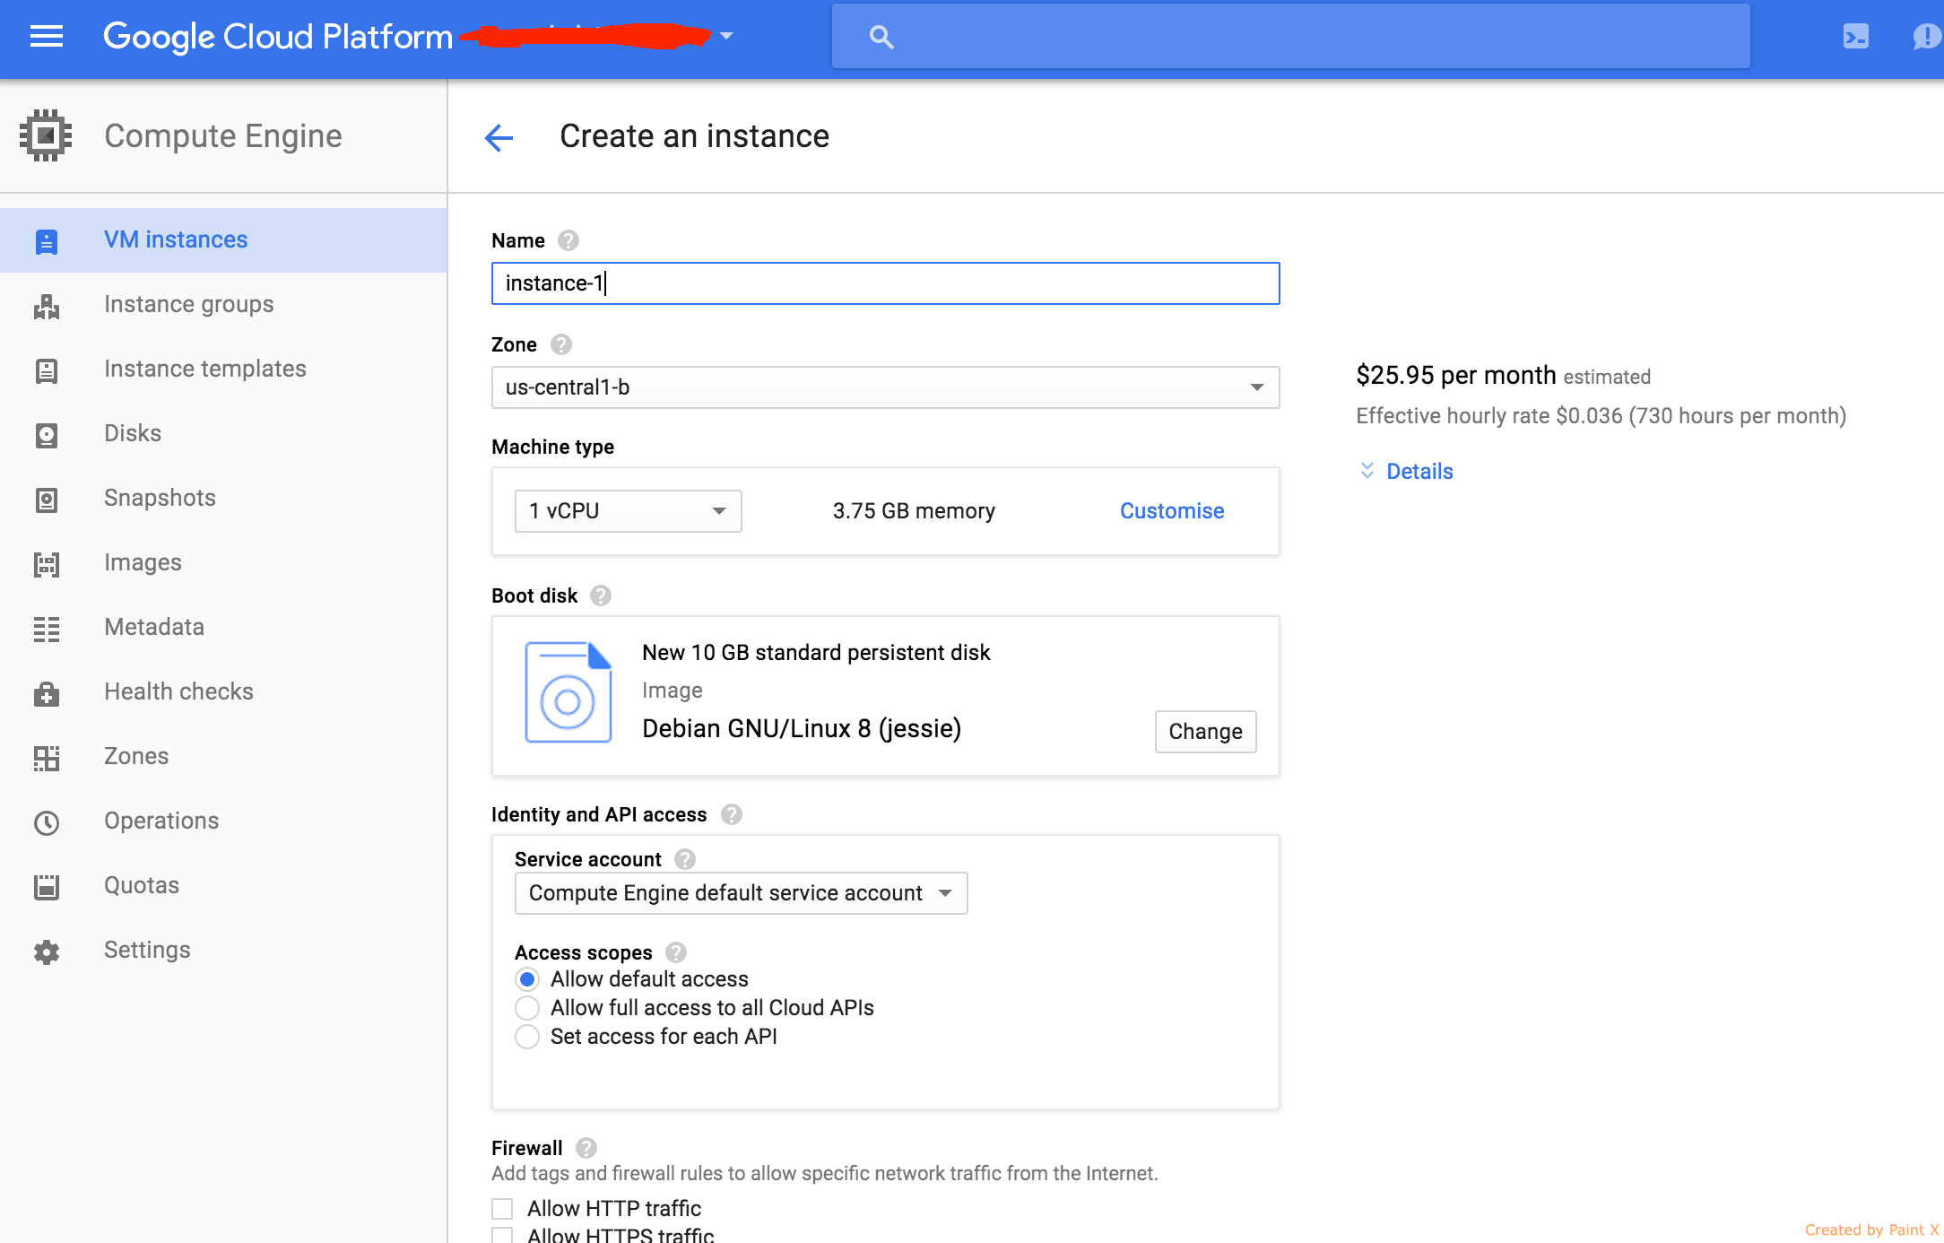Show help for the Zone field
1944x1243 pixels.
tap(561, 344)
